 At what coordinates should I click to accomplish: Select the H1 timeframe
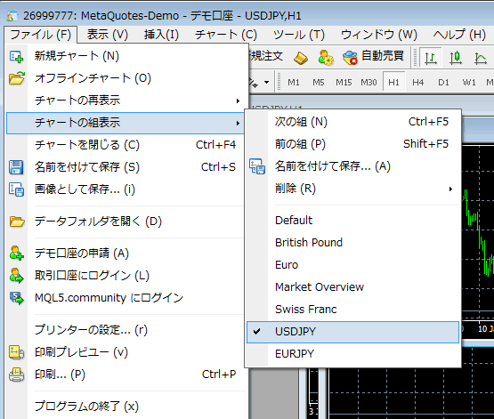coord(393,83)
